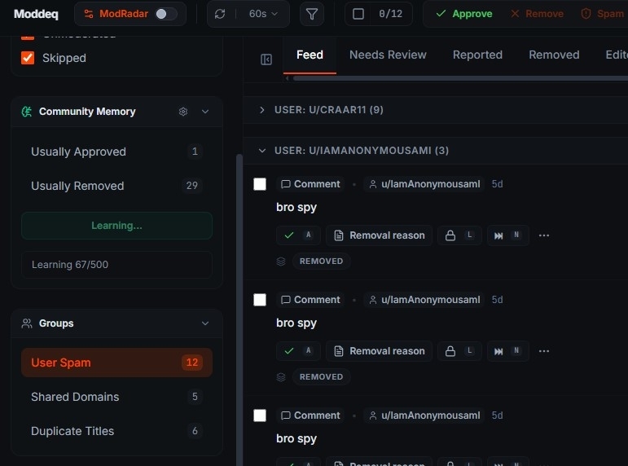Open the 60s refresh interval dropdown
The image size is (628, 466).
tap(263, 14)
